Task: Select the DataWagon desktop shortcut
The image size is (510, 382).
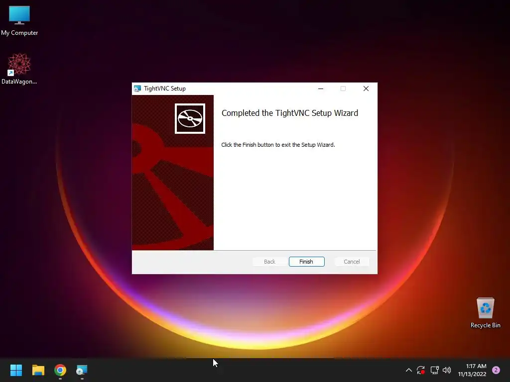Action: pyautogui.click(x=19, y=69)
